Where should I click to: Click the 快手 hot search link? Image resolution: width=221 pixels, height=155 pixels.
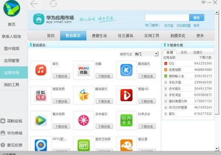[x=196, y=25]
